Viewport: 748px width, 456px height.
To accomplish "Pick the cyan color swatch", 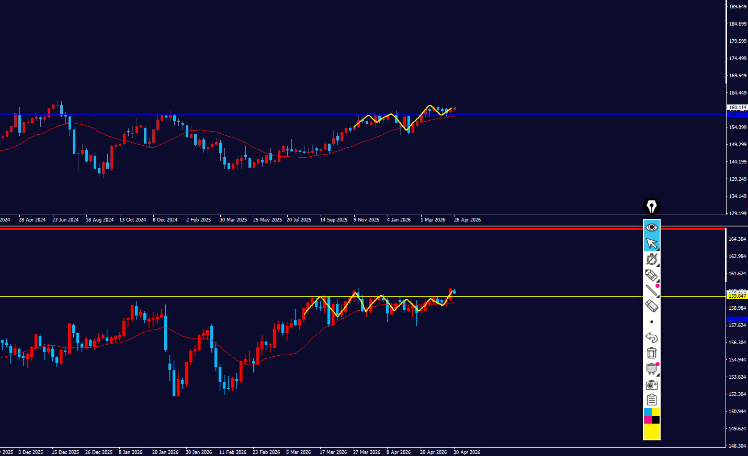I will (648, 412).
